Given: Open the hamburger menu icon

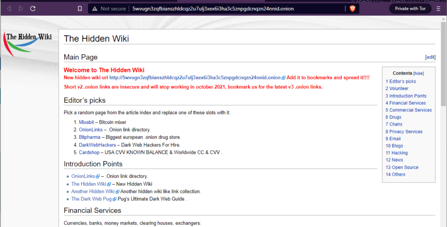Looking at the screenshot, I should click(x=438, y=9).
